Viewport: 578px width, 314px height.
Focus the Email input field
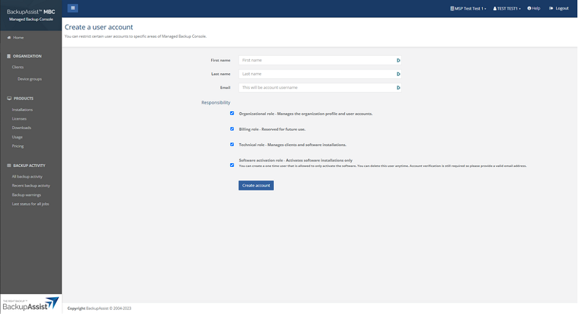(x=320, y=87)
